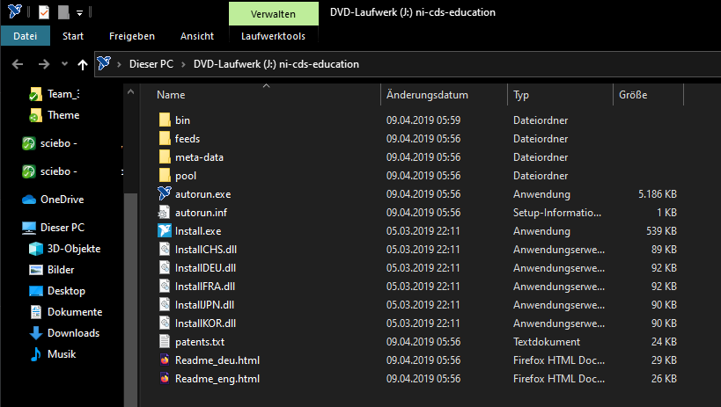The image size is (721, 407).
Task: Click the Properties icon in quick access toolbar
Action: point(45,12)
